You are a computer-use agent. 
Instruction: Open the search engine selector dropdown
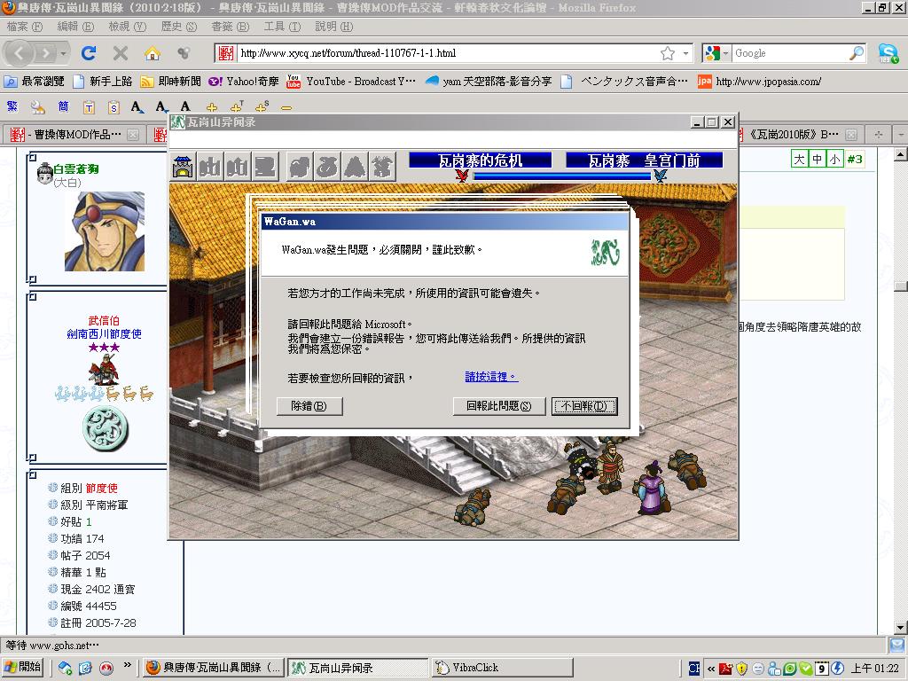tap(725, 53)
